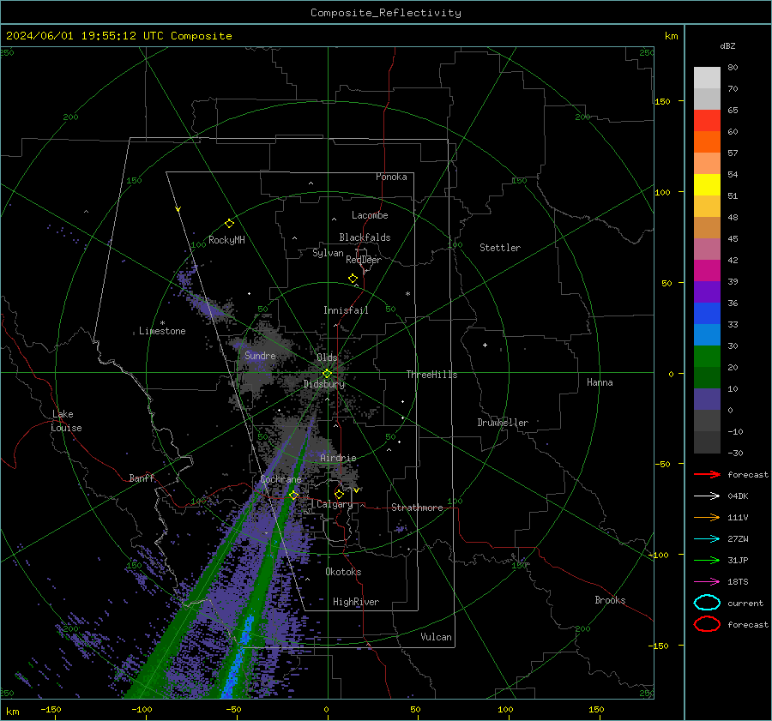The width and height of the screenshot is (772, 721).
Task: Click the Vulcan city label
Action: [436, 637]
